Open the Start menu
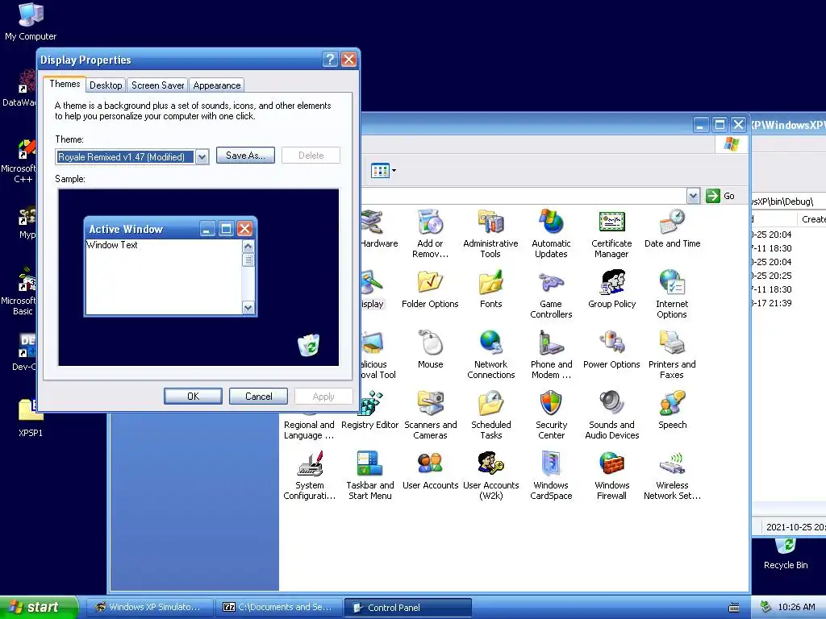This screenshot has height=619, width=826. tap(39, 607)
